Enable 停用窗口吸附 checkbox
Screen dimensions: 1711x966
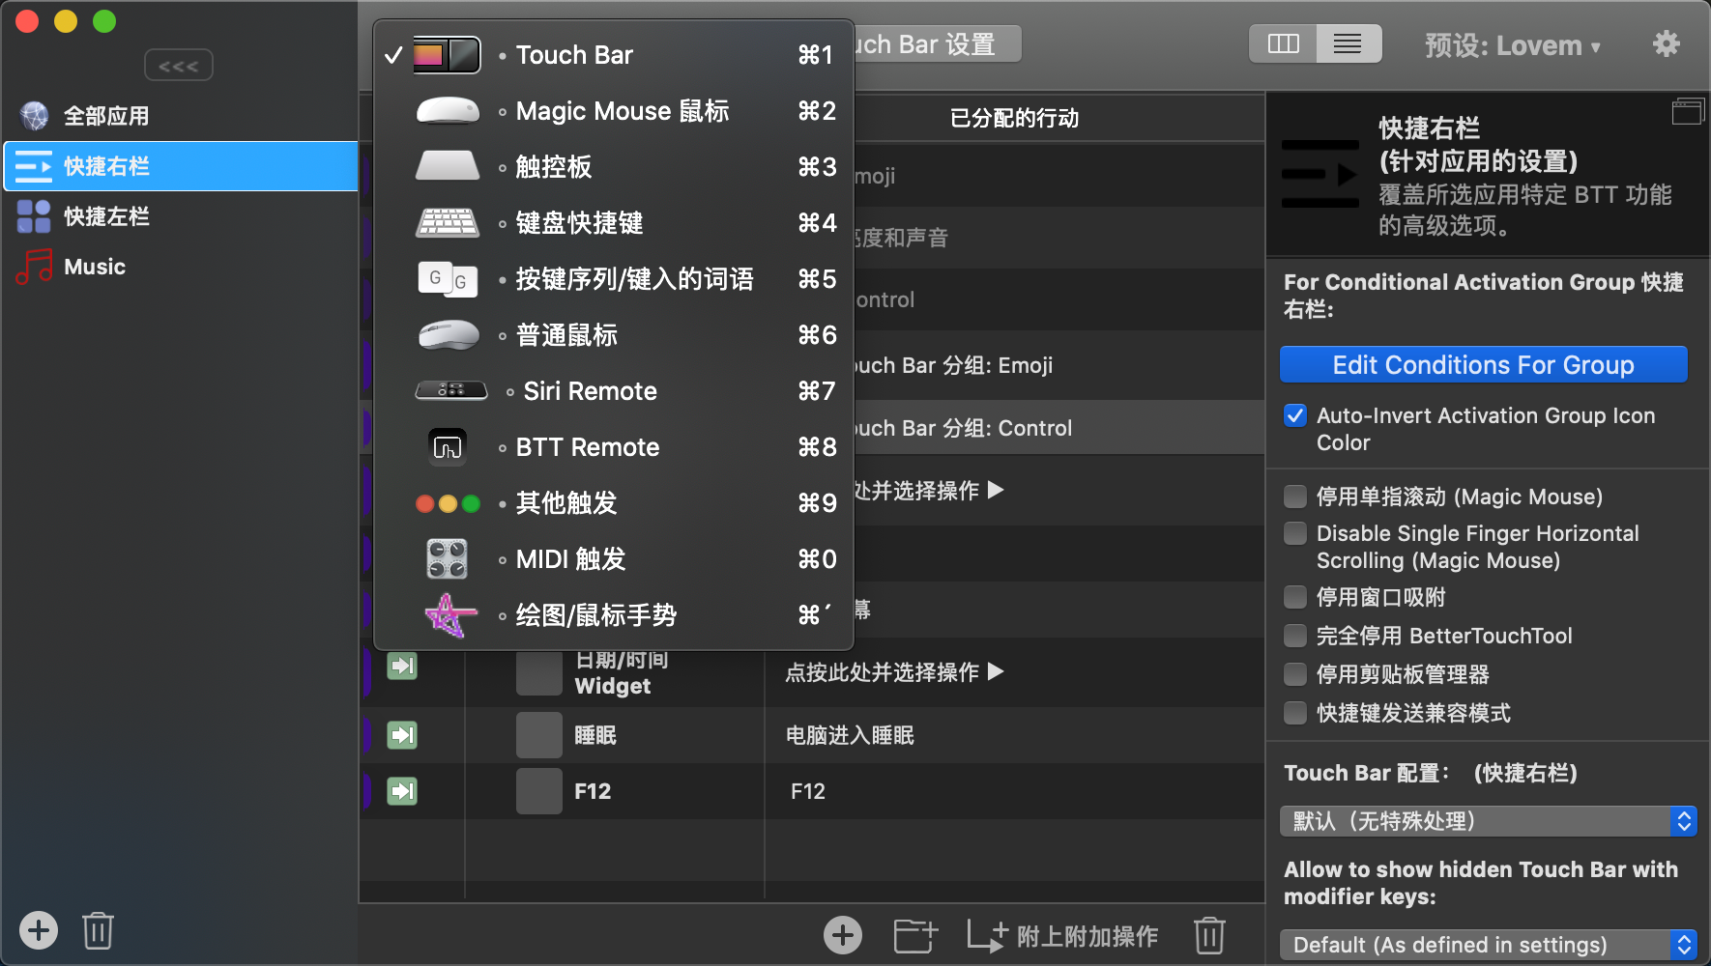coord(1295,597)
